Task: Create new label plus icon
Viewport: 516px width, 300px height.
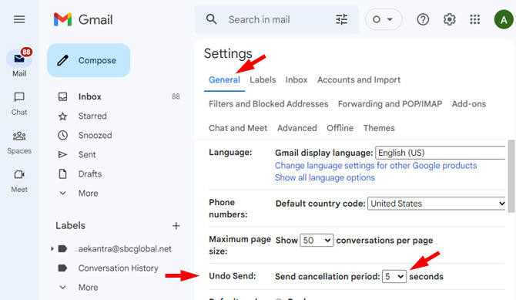Action: click(176, 226)
